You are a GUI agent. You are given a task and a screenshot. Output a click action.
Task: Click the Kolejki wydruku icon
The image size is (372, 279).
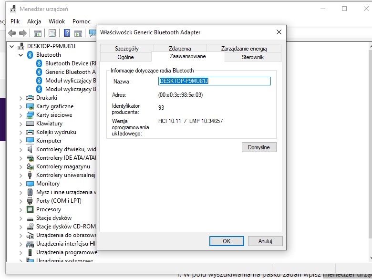click(x=30, y=132)
